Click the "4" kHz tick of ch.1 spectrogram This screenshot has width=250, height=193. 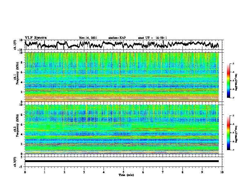(22, 82)
